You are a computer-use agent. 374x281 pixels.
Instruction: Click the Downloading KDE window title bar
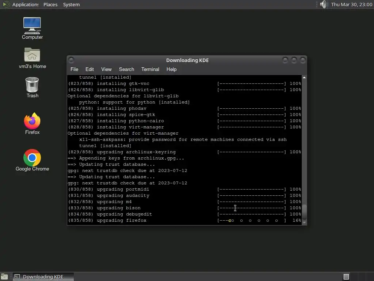[x=187, y=60]
